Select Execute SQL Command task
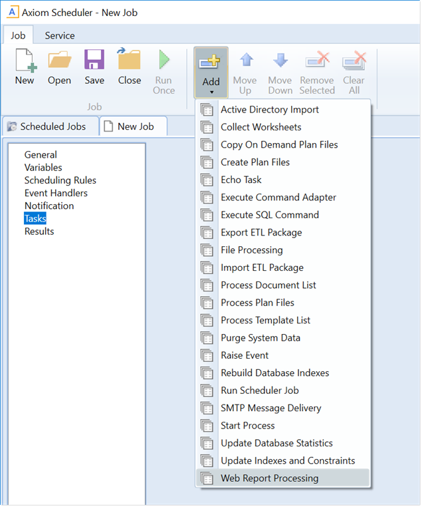Image resolution: width=422 pixels, height=507 pixels. coord(269,215)
